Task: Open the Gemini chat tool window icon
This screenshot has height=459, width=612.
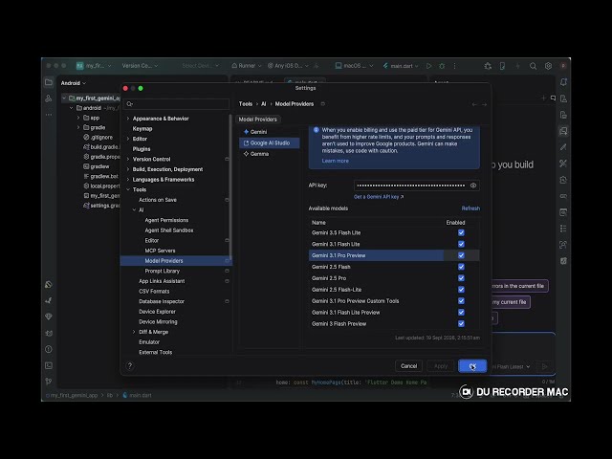Action: point(563,131)
